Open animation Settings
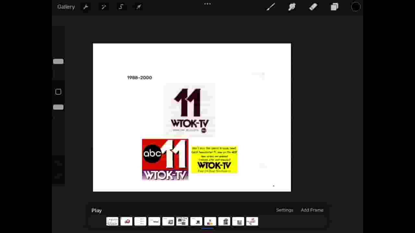 [x=285, y=210]
